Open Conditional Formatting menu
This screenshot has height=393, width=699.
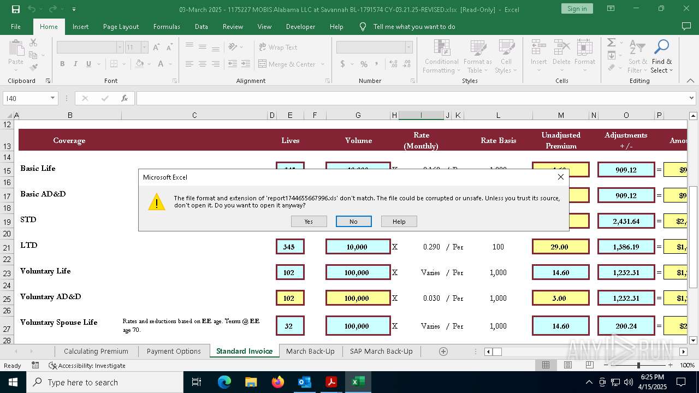(x=442, y=57)
